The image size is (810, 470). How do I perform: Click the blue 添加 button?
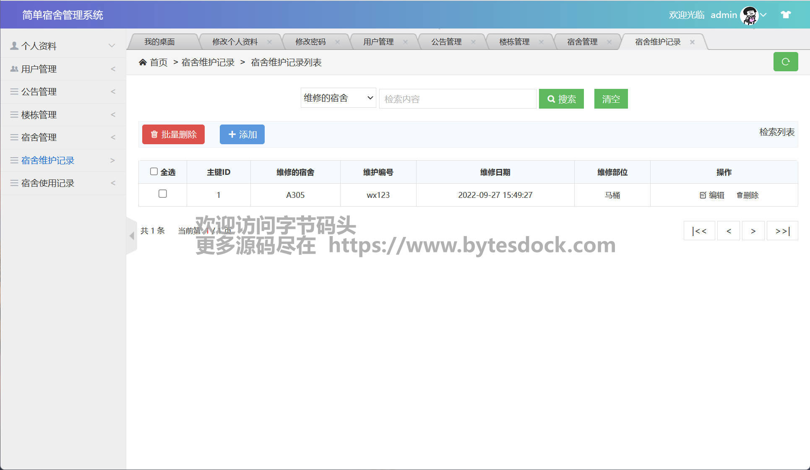(242, 135)
